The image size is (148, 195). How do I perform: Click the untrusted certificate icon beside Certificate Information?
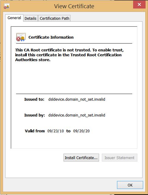[21, 37]
